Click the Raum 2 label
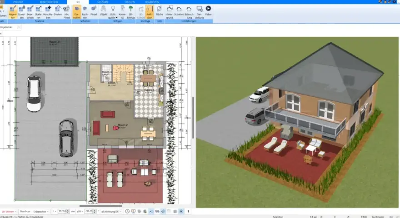Screen dimensions: 400x218 (x=123, y=125)
